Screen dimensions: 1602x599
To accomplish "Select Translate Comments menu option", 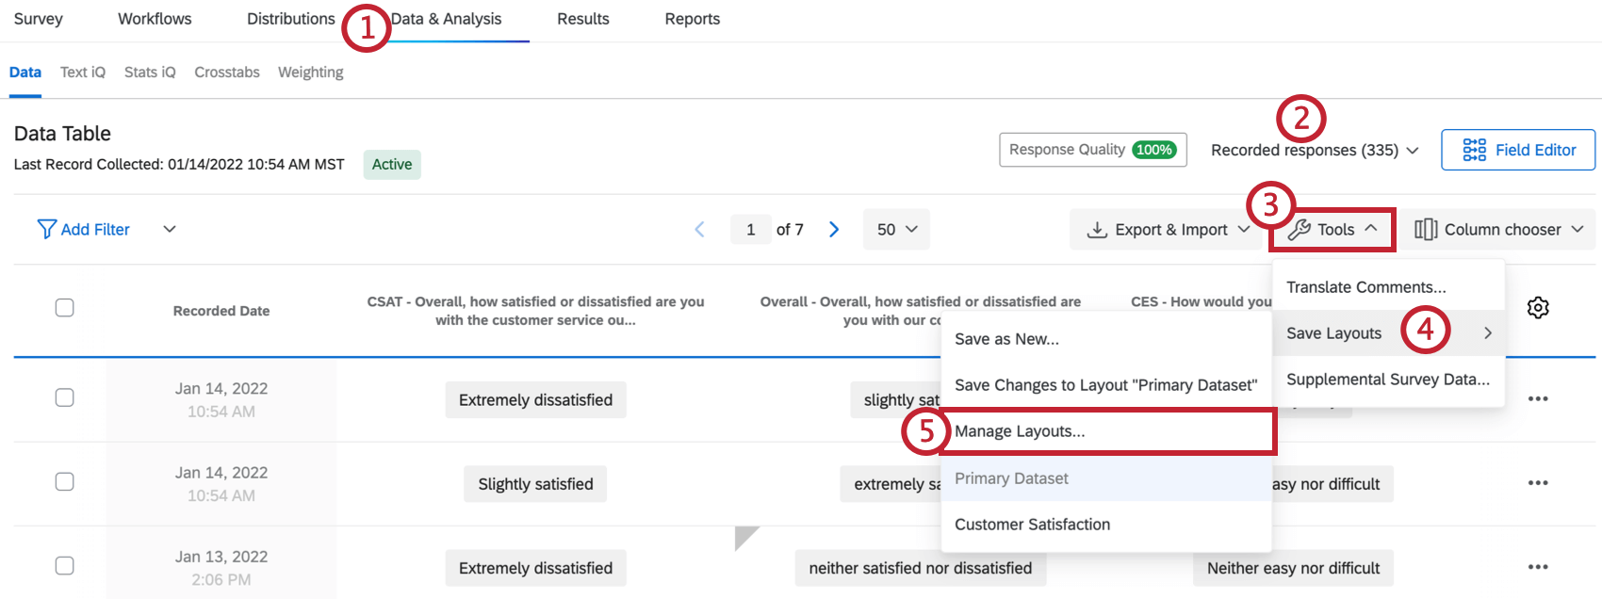I will 1365,287.
